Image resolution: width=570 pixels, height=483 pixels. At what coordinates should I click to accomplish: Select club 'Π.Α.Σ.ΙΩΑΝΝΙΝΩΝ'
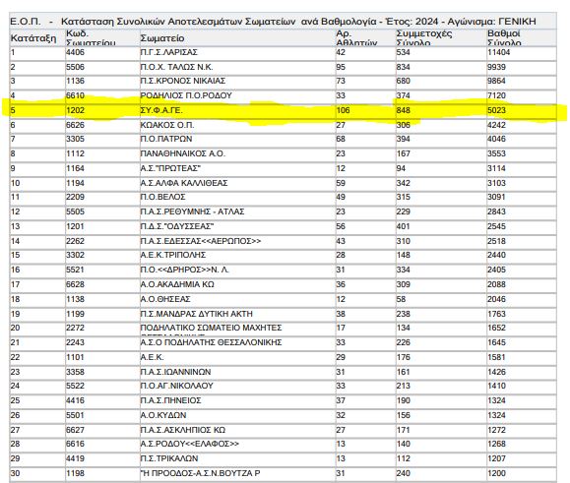click(175, 372)
